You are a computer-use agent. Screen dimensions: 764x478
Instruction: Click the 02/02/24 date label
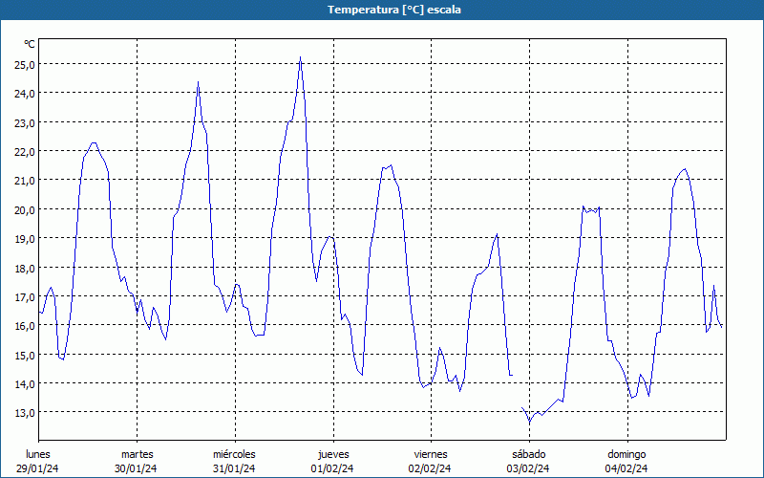(430, 468)
